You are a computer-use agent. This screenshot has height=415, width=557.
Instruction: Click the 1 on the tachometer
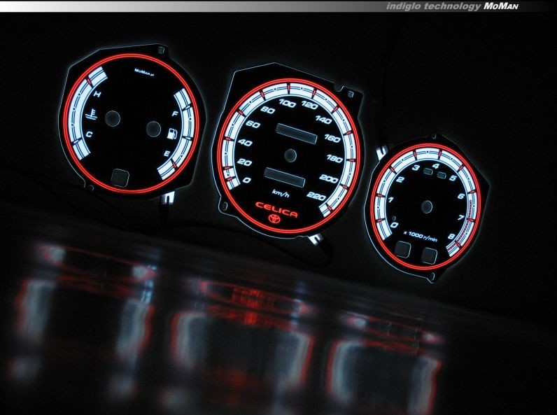(x=390, y=200)
